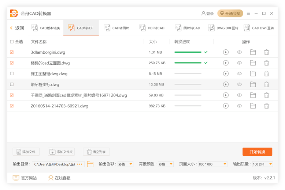Click play icon for 塔吊桩坐标.dwg
This screenshot has width=285, height=190.
pos(226,84)
